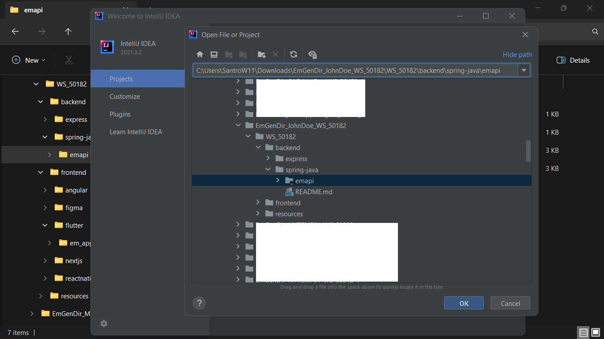This screenshot has width=604, height=339.
Task: Select resources folder in File Explorer sidebar
Action: click(69, 296)
